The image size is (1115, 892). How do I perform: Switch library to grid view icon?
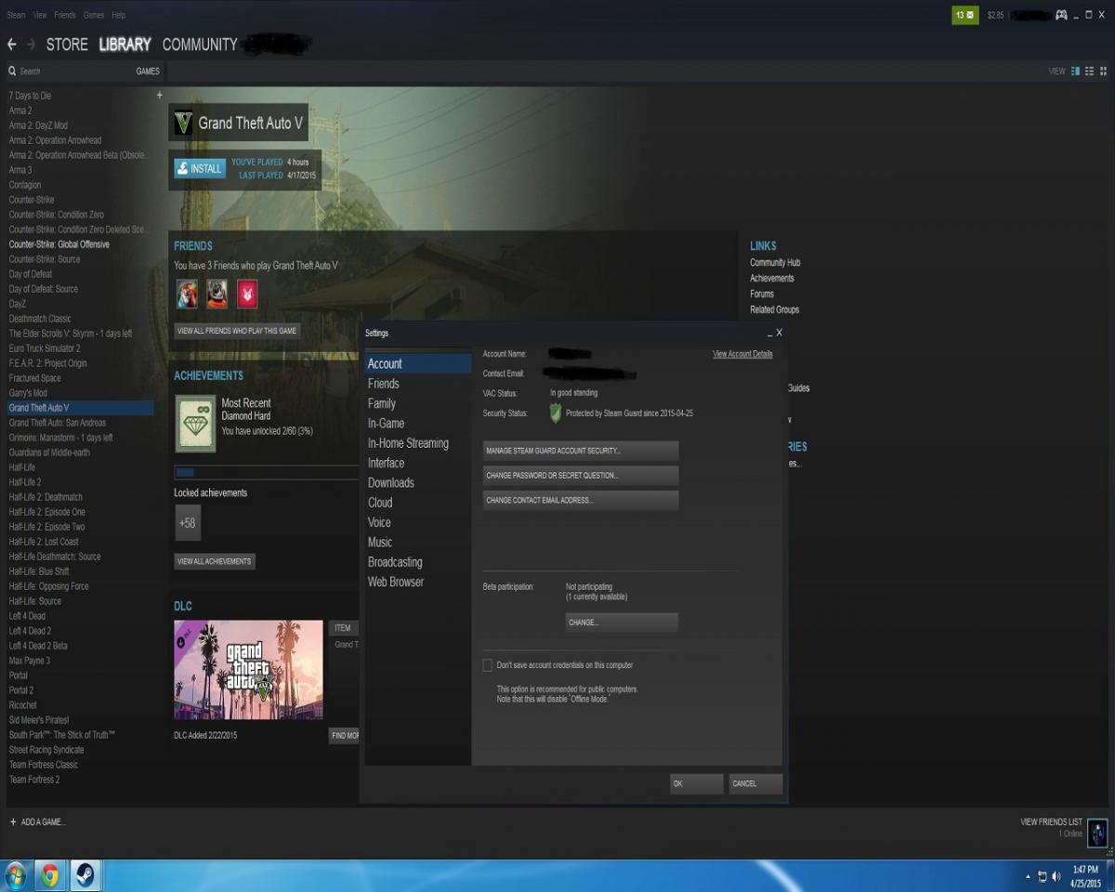point(1104,71)
